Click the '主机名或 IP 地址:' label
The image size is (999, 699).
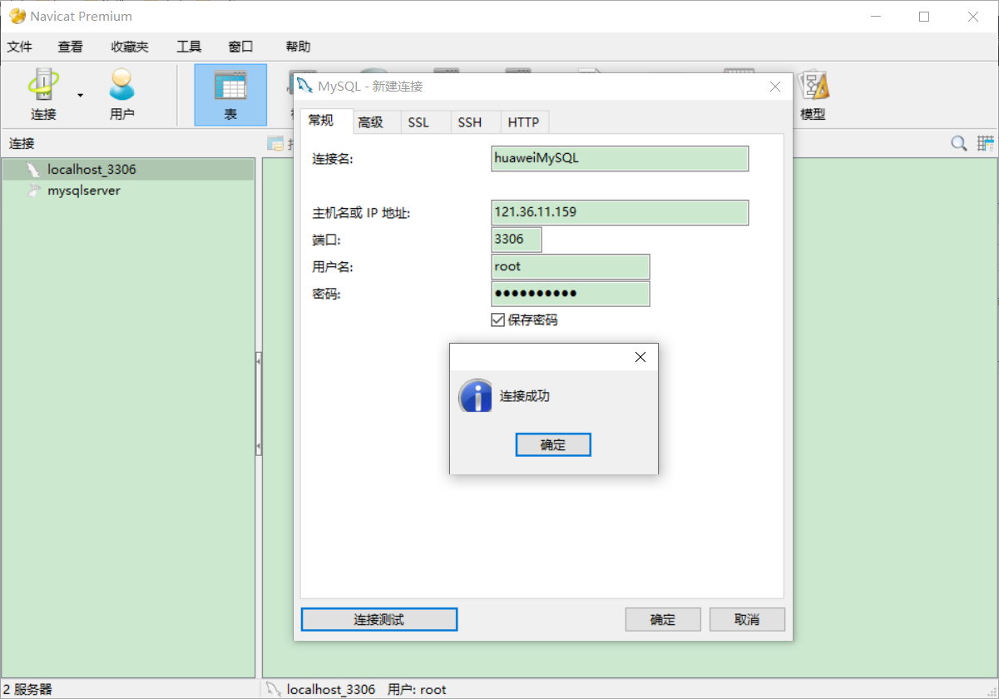pos(361,213)
